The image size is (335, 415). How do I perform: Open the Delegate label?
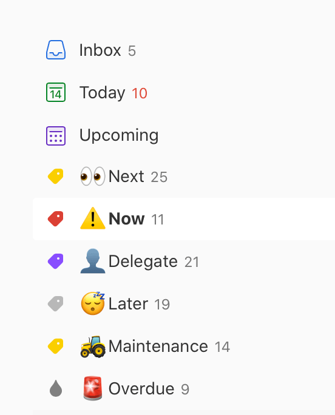(x=184, y=261)
